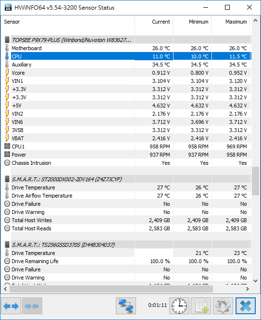Screen dimensions: 261x320
Task: Select the CPU1 fan speed row
Action: pyautogui.click(x=126, y=147)
